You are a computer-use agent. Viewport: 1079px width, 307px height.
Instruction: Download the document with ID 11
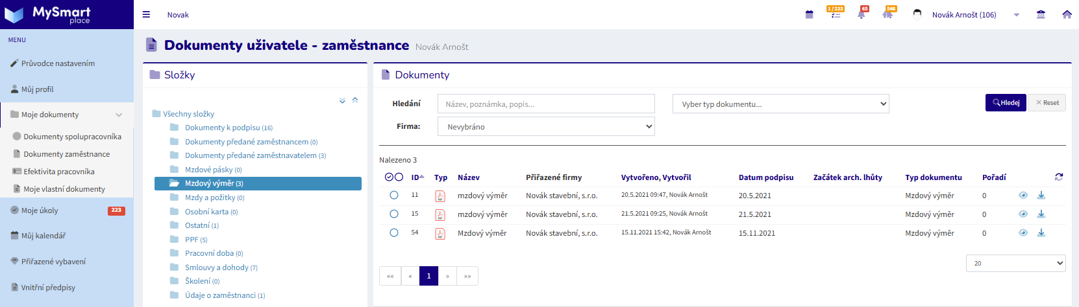(1041, 195)
